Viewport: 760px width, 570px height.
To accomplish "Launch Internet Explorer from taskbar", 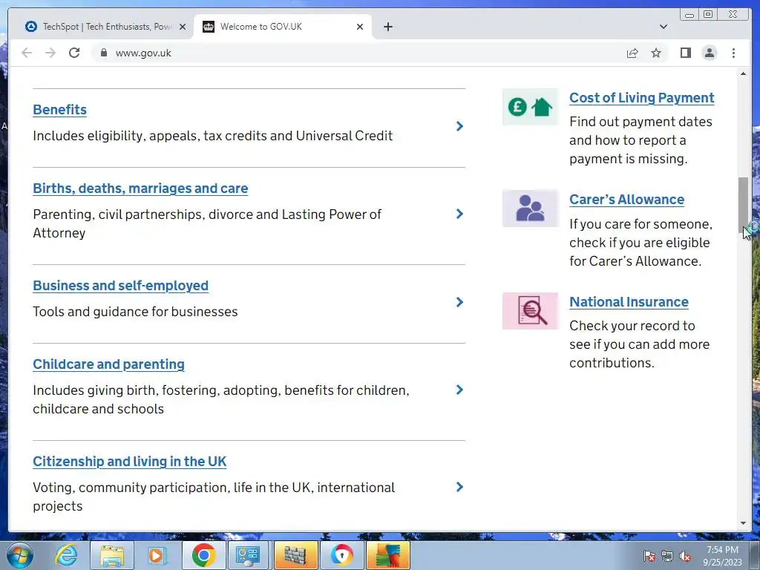I will click(x=66, y=555).
